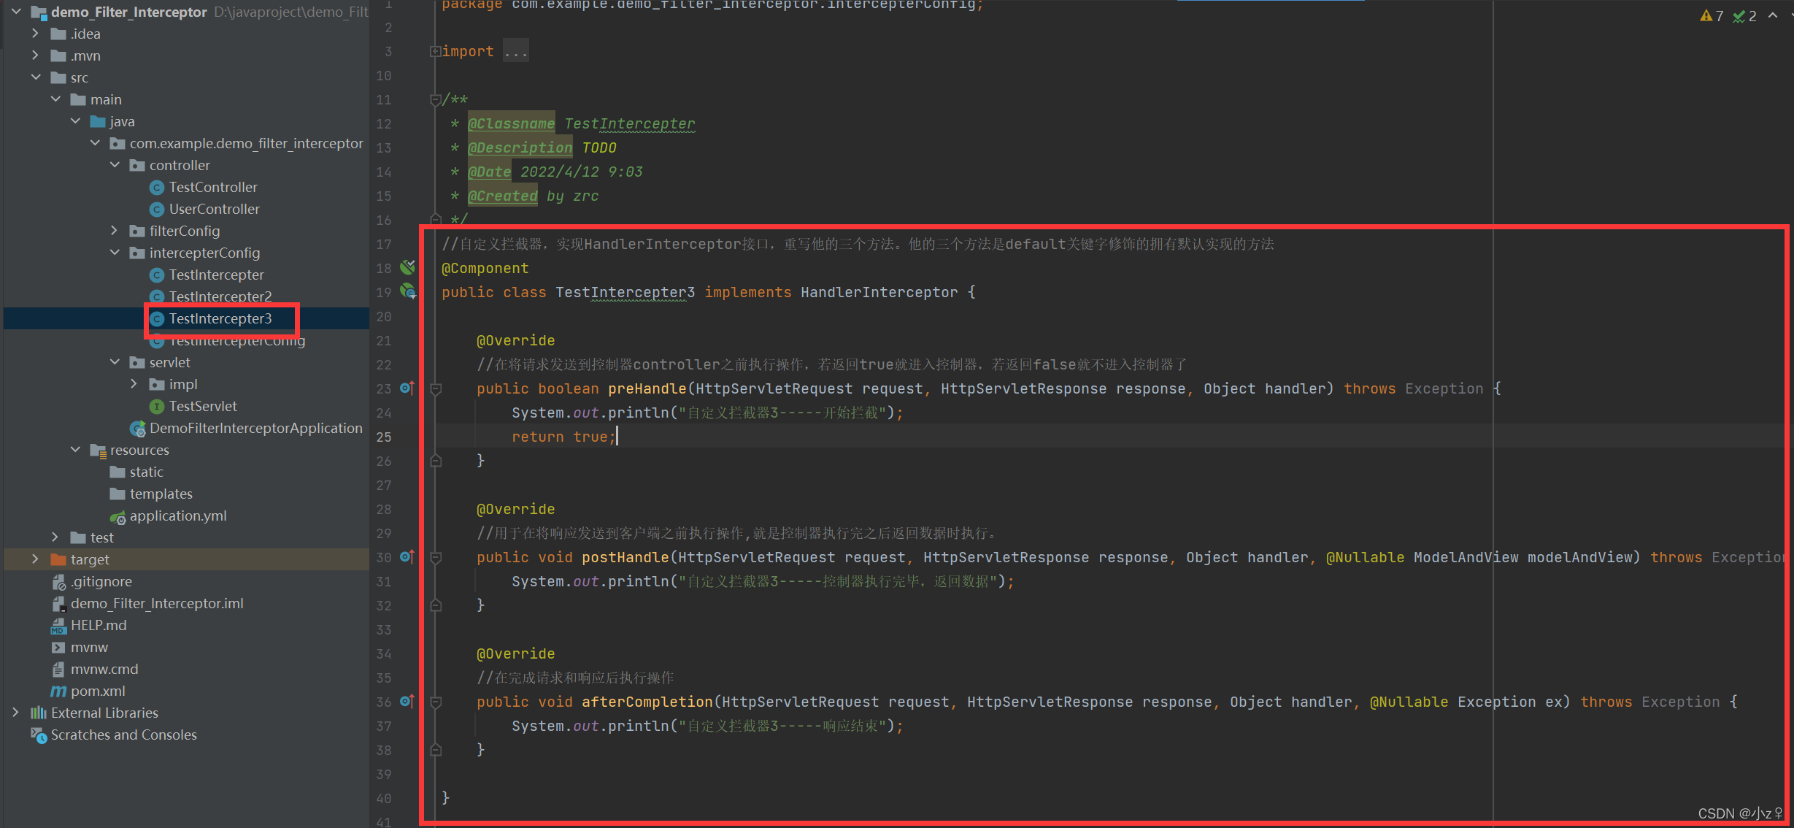Open the TestController class file
This screenshot has height=828, width=1794.
[212, 188]
